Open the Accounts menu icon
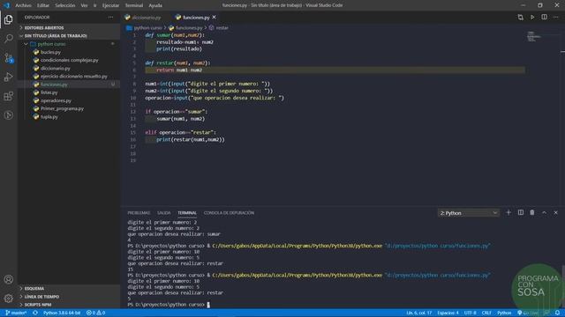This screenshot has height=317, width=565. pyautogui.click(x=8, y=279)
